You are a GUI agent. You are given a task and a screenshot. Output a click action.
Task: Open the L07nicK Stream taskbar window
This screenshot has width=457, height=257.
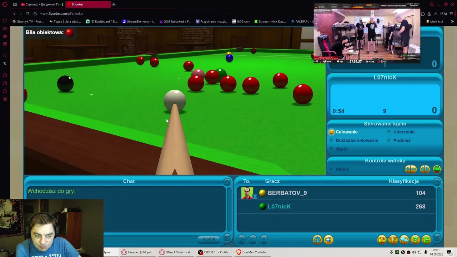pos(175,252)
